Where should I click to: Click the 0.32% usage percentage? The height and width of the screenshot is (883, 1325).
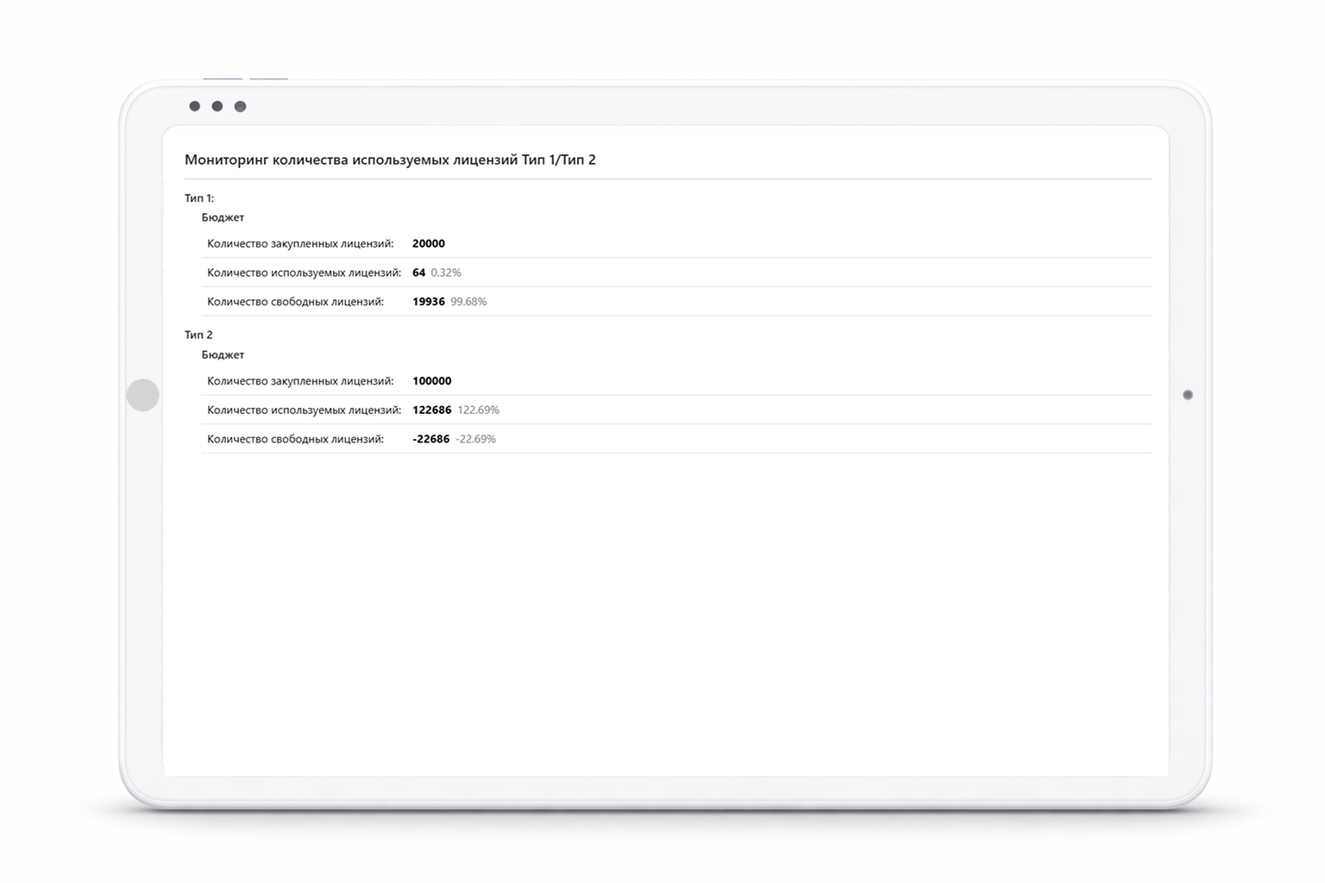446,272
